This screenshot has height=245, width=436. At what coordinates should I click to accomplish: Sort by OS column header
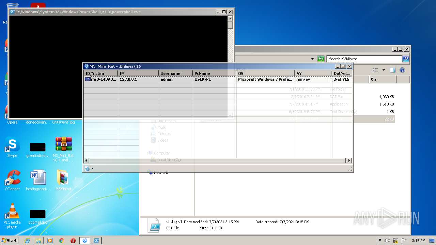coord(266,73)
